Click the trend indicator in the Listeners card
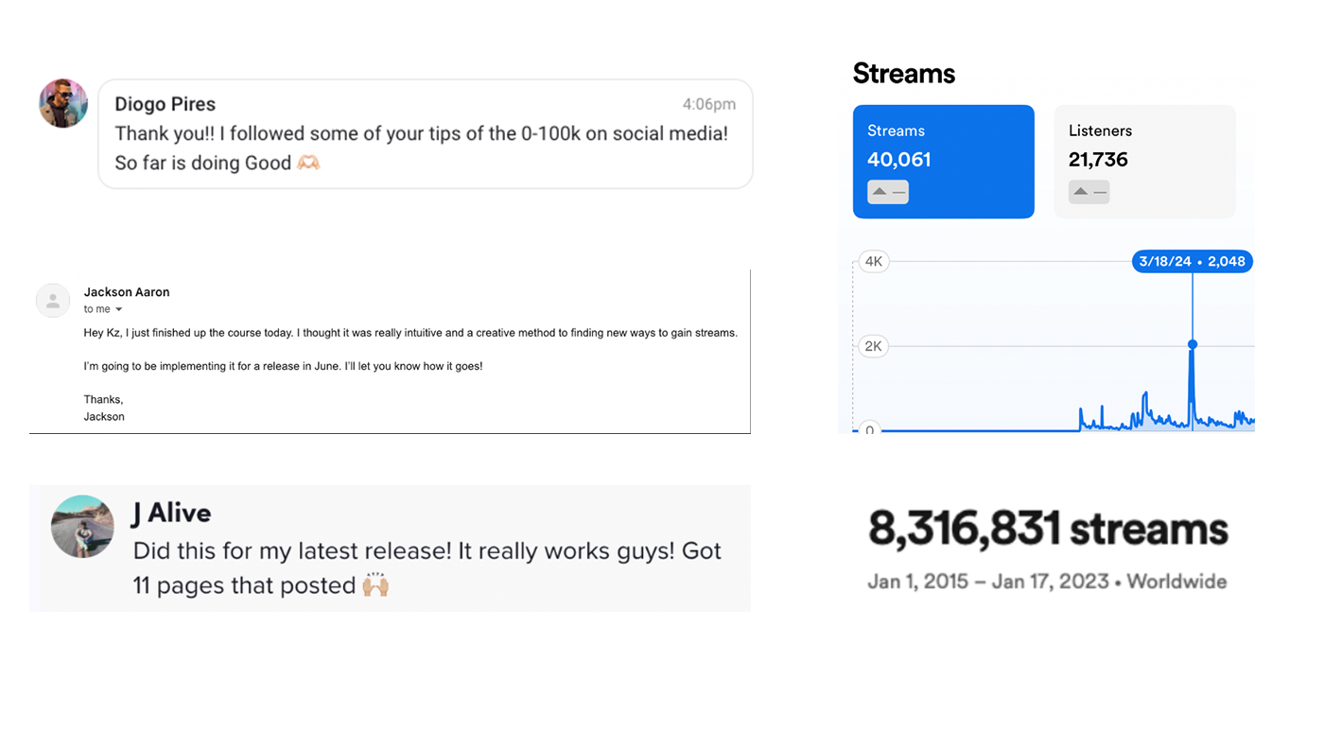Image resolution: width=1324 pixels, height=747 pixels. (1089, 192)
